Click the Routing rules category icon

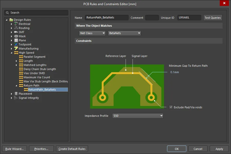coord(16,28)
